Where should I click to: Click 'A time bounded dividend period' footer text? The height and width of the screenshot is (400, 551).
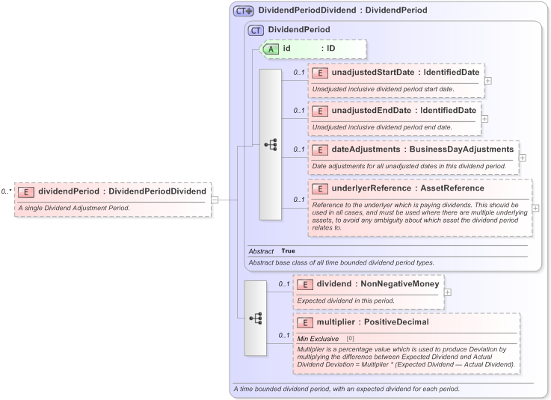pyautogui.click(x=346, y=389)
